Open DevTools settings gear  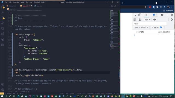162,15
